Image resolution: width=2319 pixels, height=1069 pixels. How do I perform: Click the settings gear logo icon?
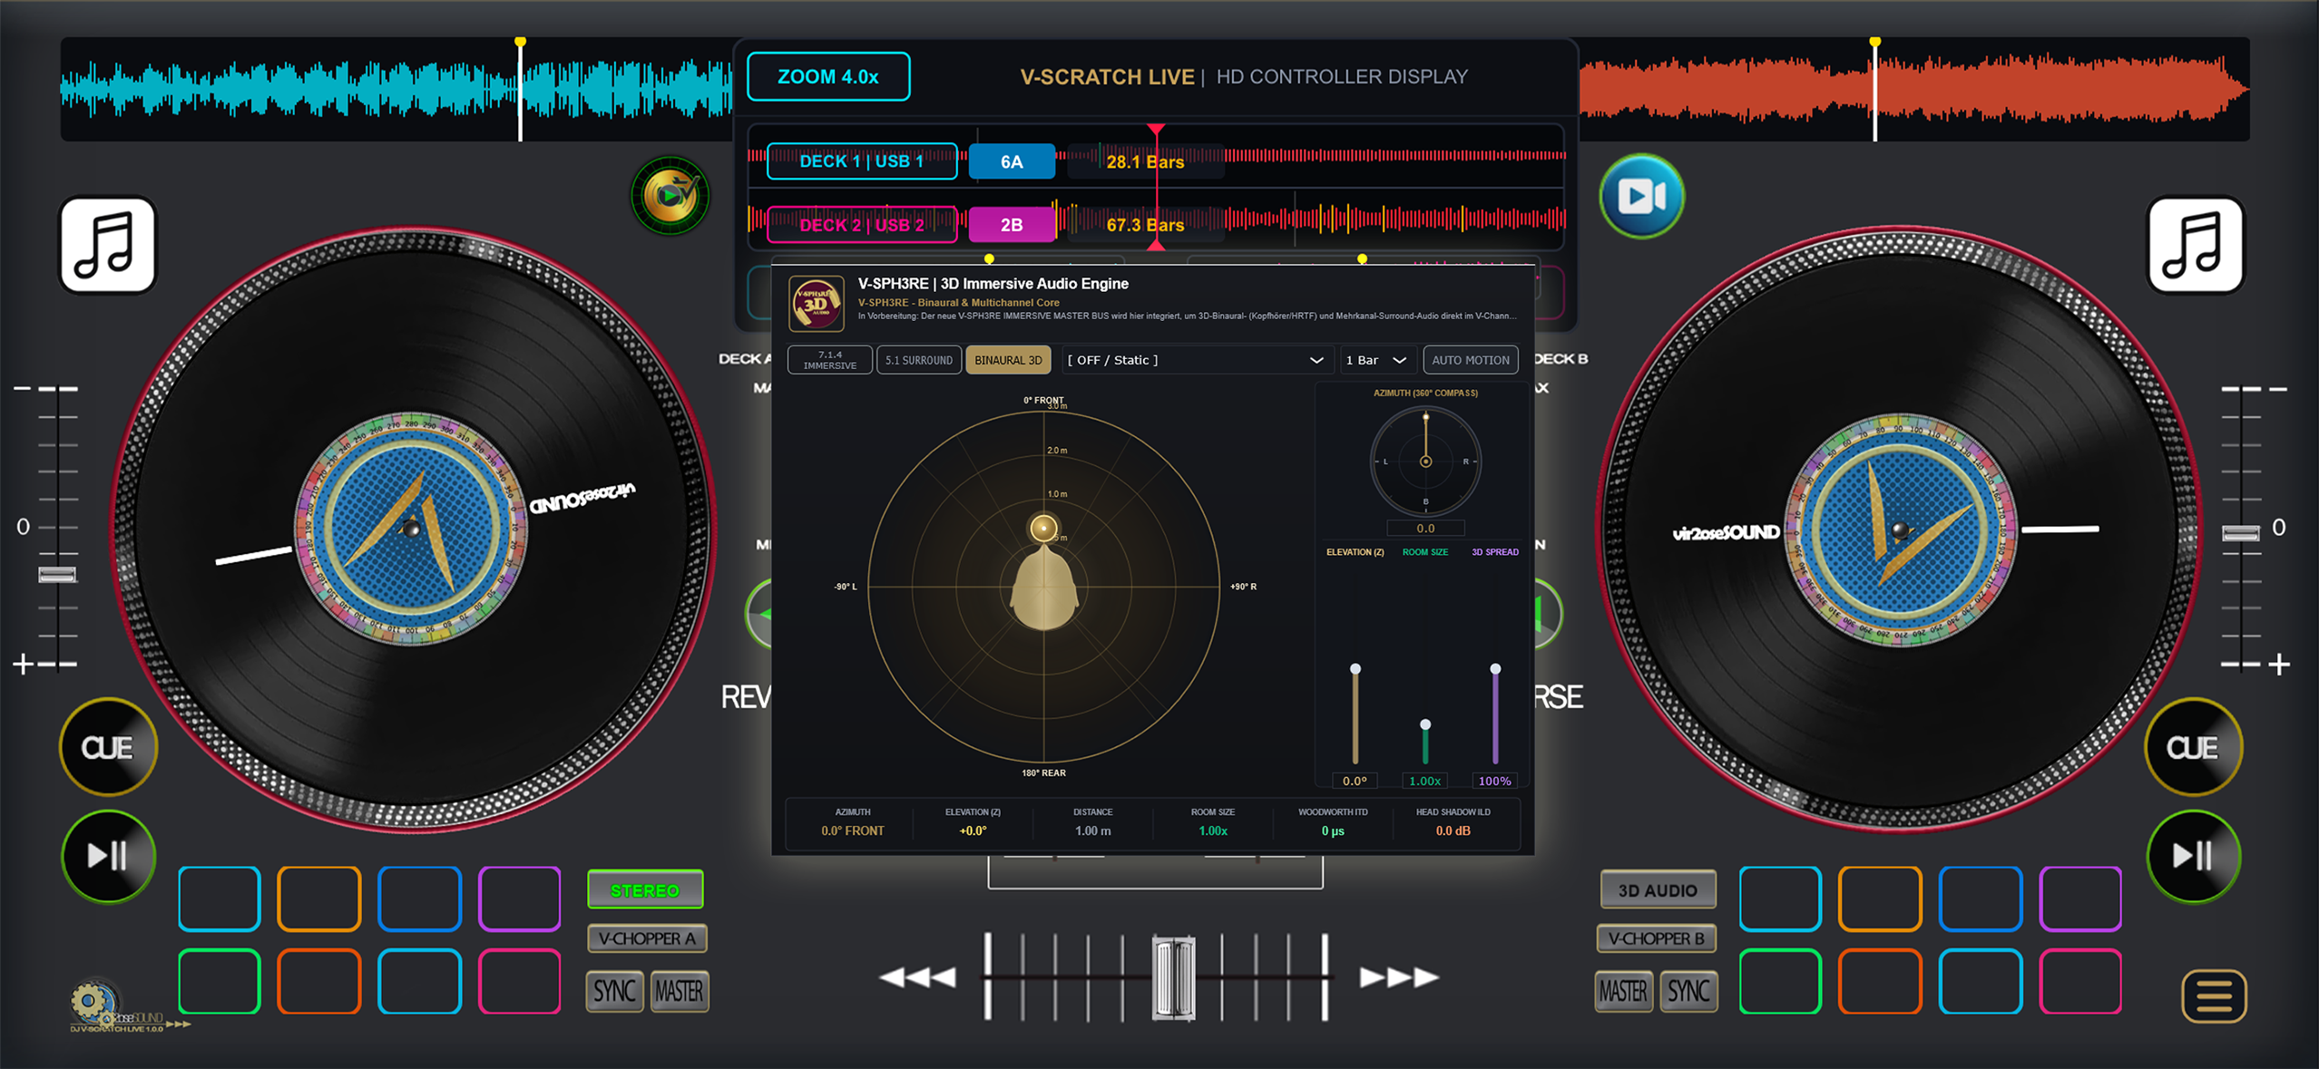pyautogui.click(x=94, y=1002)
